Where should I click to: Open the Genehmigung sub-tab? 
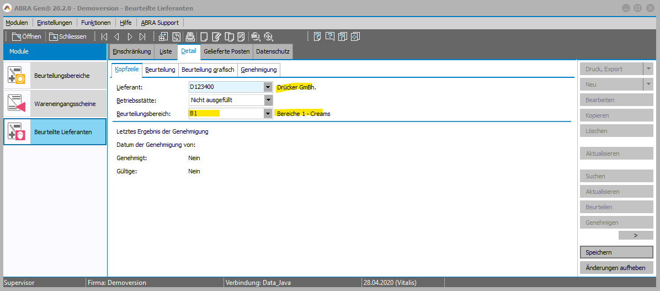click(259, 70)
